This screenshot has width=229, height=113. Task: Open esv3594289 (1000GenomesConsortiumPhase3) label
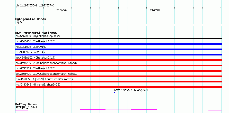pos(46,63)
